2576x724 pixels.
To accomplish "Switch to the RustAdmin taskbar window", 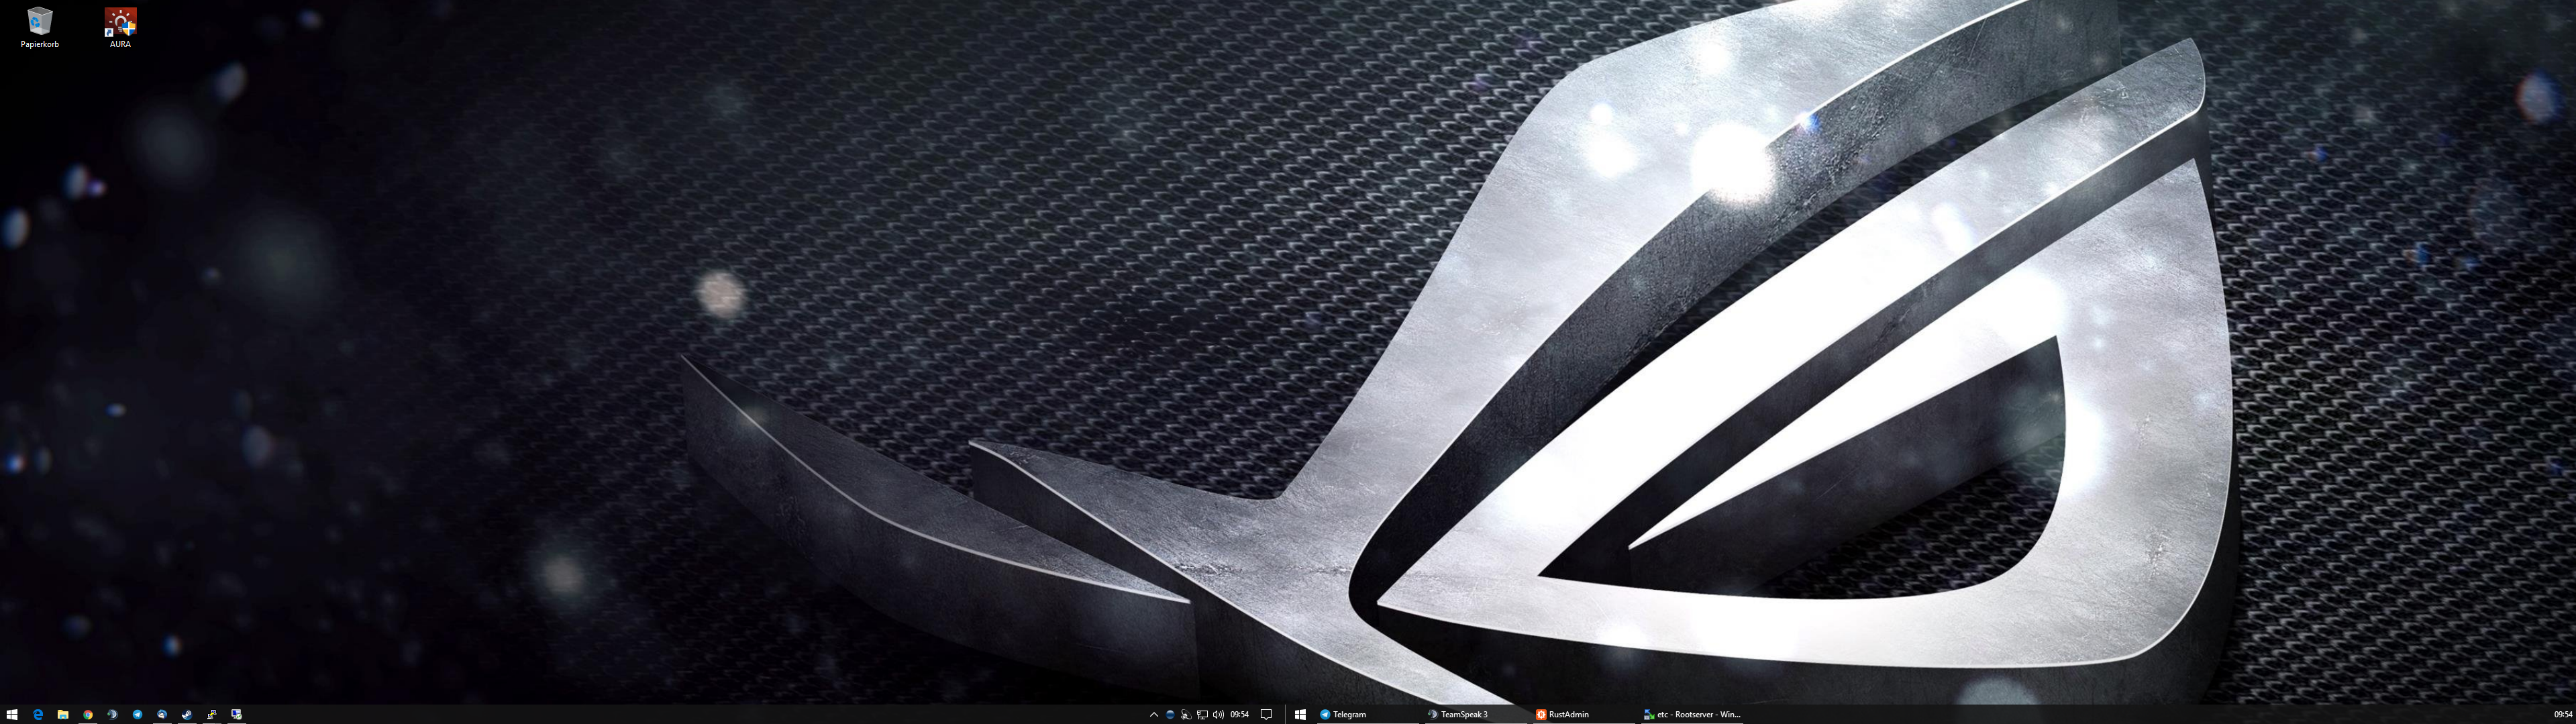I will (x=1567, y=714).
